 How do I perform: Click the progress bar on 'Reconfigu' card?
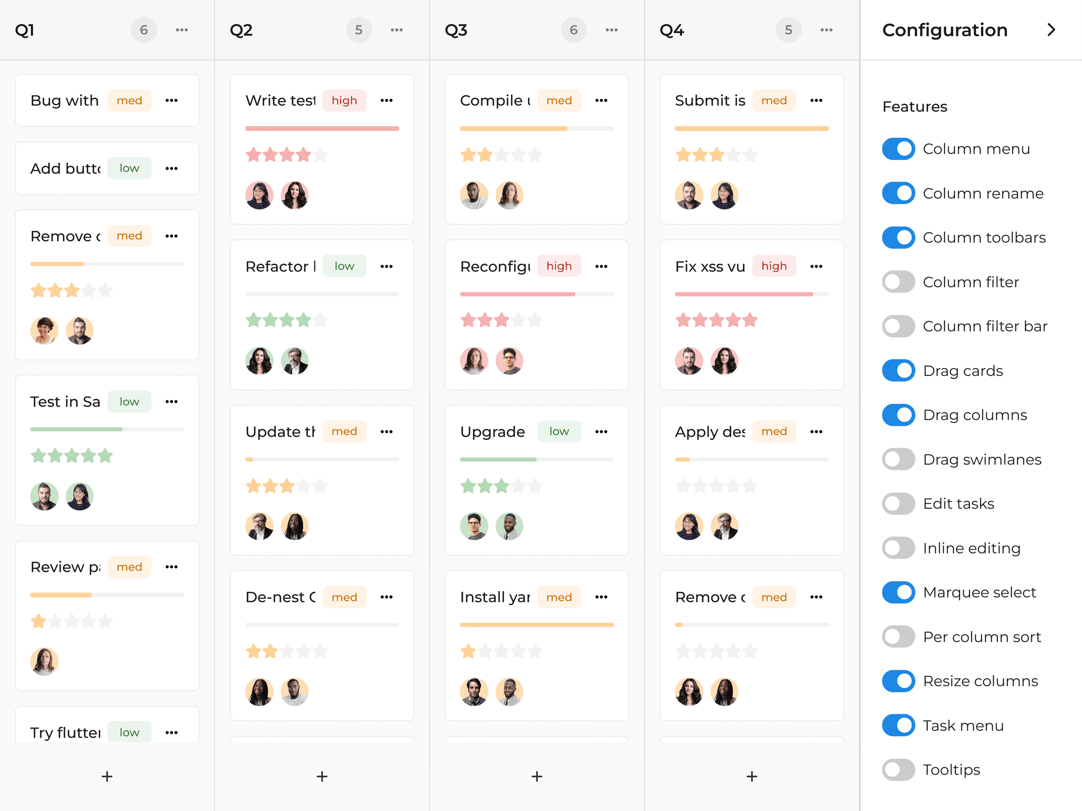click(536, 294)
